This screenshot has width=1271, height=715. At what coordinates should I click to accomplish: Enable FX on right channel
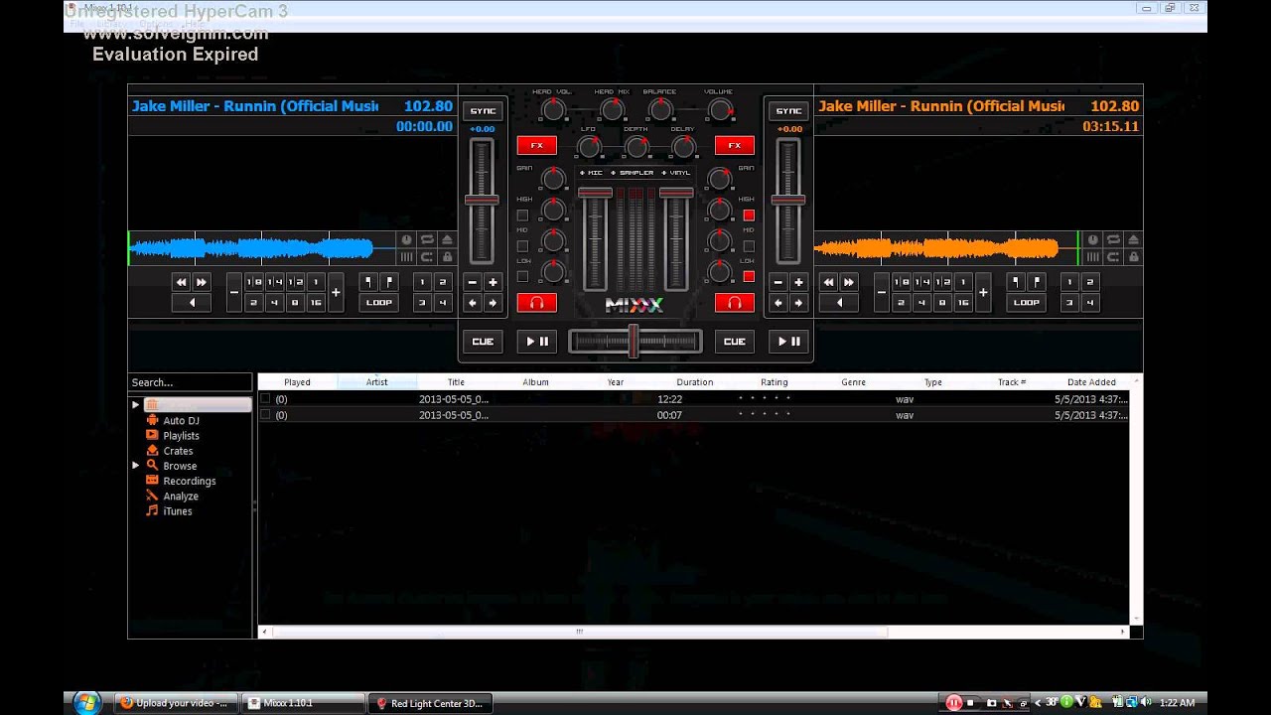[x=735, y=145]
